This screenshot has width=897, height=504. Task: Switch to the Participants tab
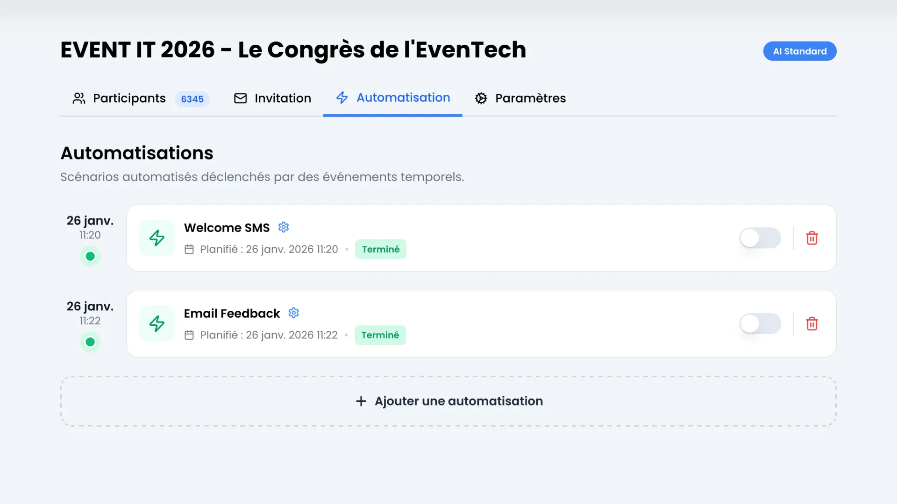point(129,98)
